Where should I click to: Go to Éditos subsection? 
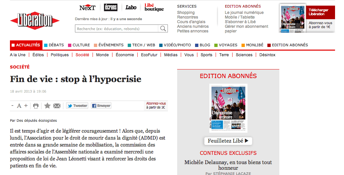click(x=38, y=55)
